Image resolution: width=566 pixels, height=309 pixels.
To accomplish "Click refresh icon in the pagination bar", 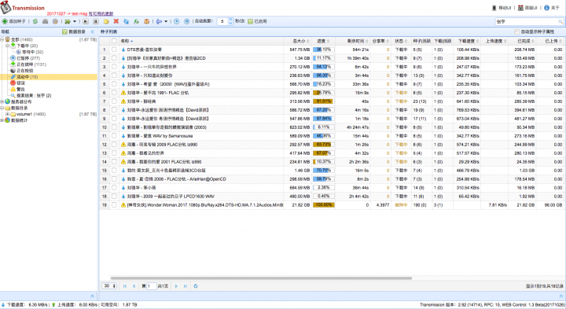I will pyautogui.click(x=196, y=286).
